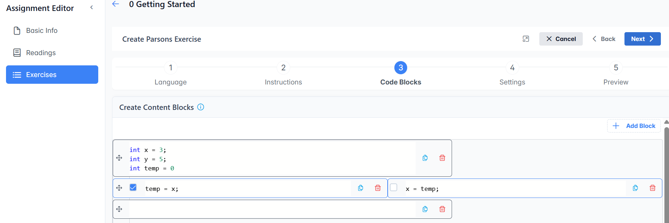Delete the empty code block
Screen dimensions: 669x223
point(442,209)
